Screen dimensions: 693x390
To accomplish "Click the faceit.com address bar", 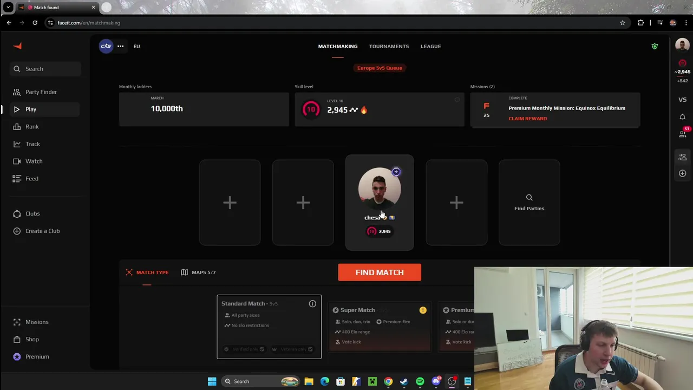I will [x=336, y=23].
